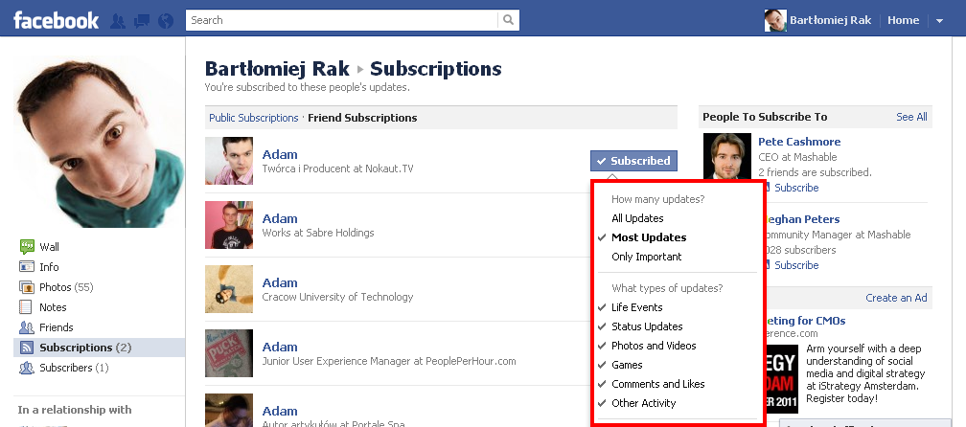This screenshot has height=427, width=966.
Task: Click the search magnifier icon
Action: 508,20
